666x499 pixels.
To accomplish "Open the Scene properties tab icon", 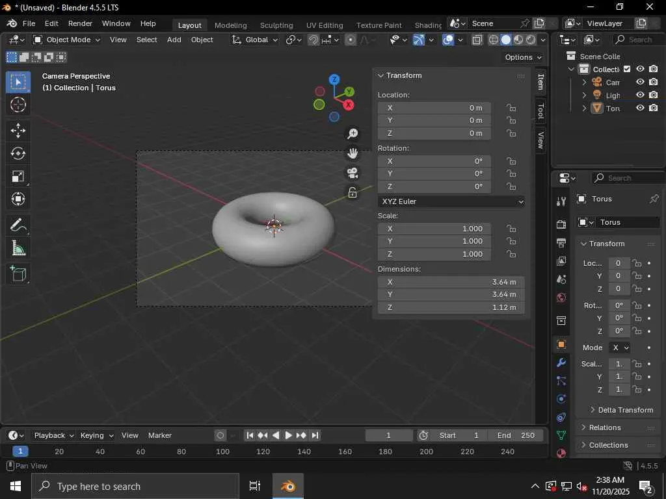I will pyautogui.click(x=561, y=279).
